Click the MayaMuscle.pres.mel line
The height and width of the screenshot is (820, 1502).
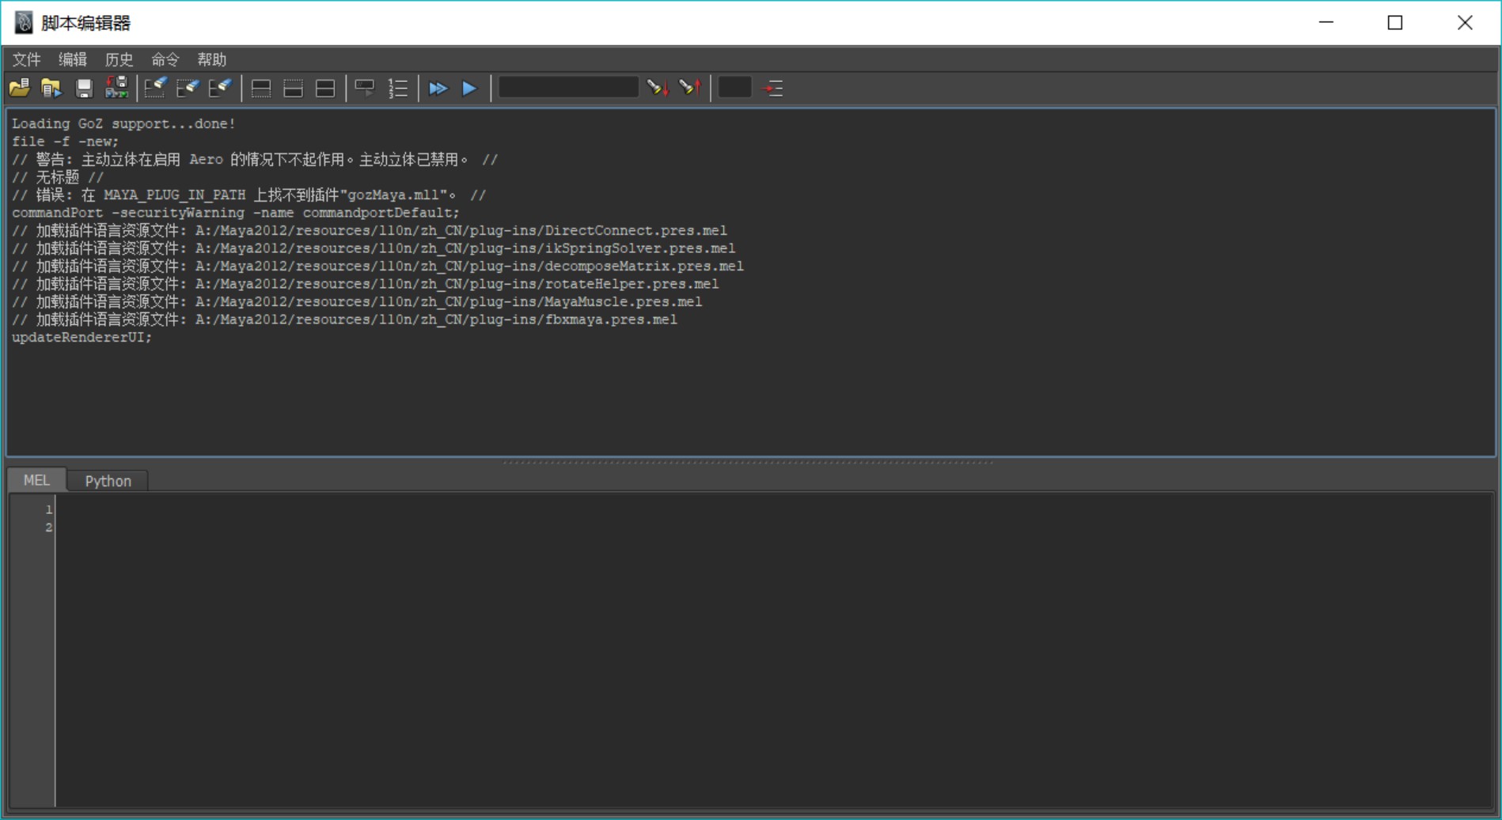coord(356,301)
